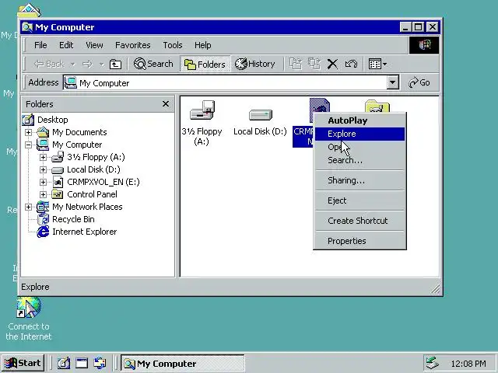This screenshot has width=498, height=373.
Task: Select Recycle Bin in folder tree
Action: point(73,219)
